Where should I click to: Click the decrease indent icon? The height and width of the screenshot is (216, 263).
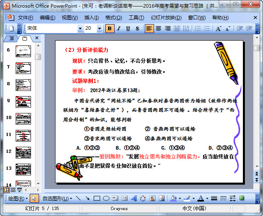240,29
